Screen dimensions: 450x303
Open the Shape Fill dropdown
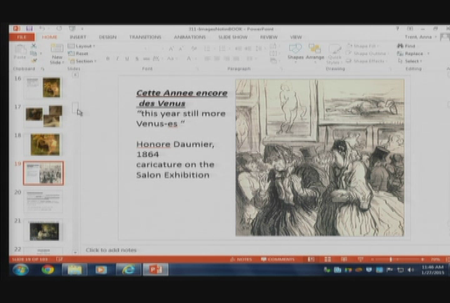pos(362,46)
